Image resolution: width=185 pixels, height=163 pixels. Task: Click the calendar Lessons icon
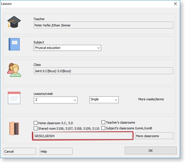point(14,98)
